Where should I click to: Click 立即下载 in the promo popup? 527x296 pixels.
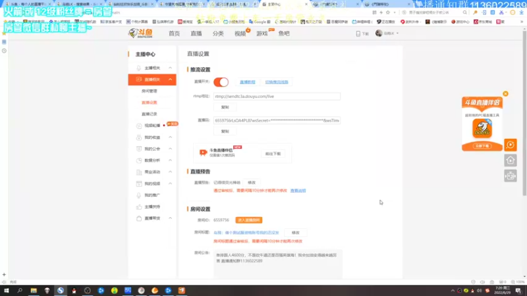coord(482,146)
